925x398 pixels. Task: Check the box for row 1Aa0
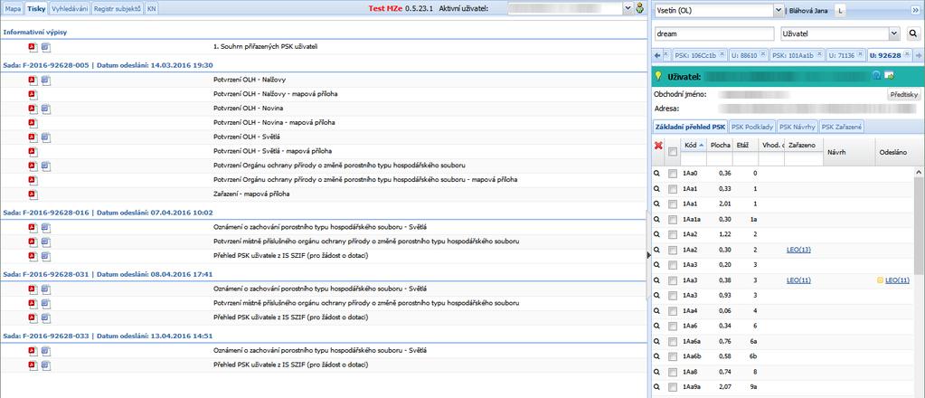pyautogui.click(x=673, y=174)
